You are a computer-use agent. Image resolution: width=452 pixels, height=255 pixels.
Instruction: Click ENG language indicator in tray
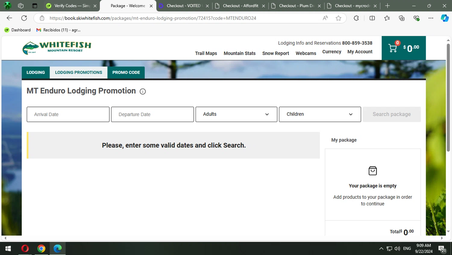(x=407, y=249)
